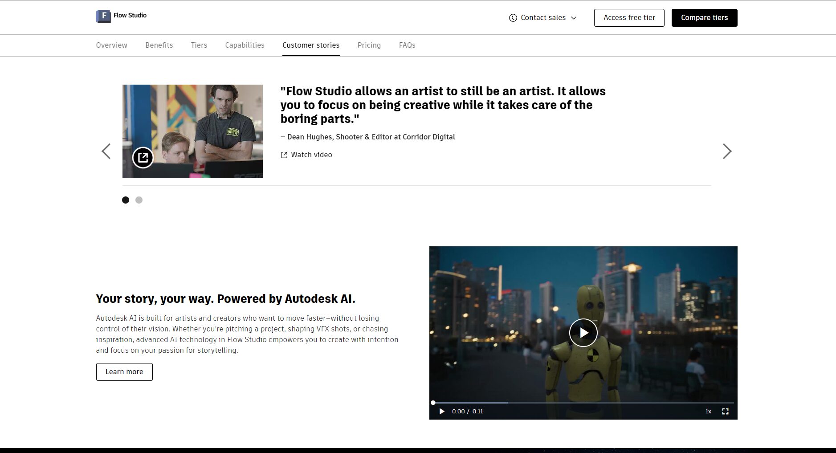Screen dimensions: 836x453
Task: Click the Compare tiers button
Action: [704, 18]
